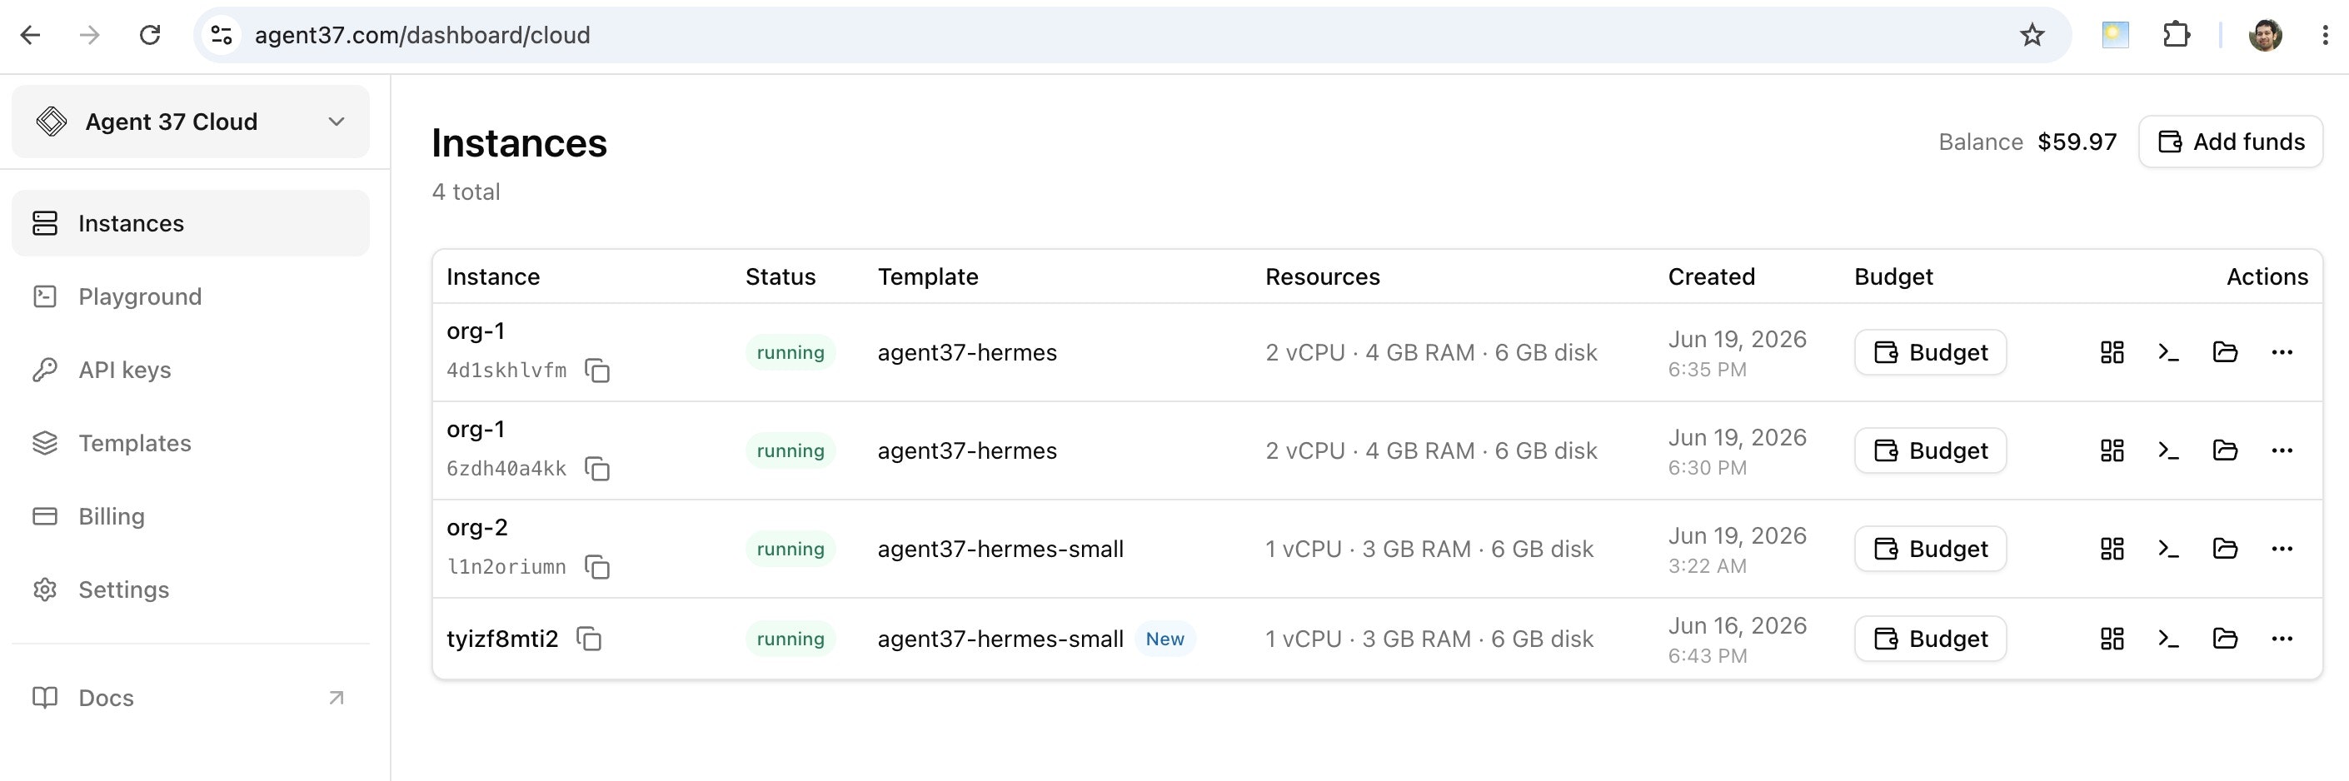Image resolution: width=2349 pixels, height=781 pixels.
Task: Open more actions for org-2 instance
Action: [2282, 549]
